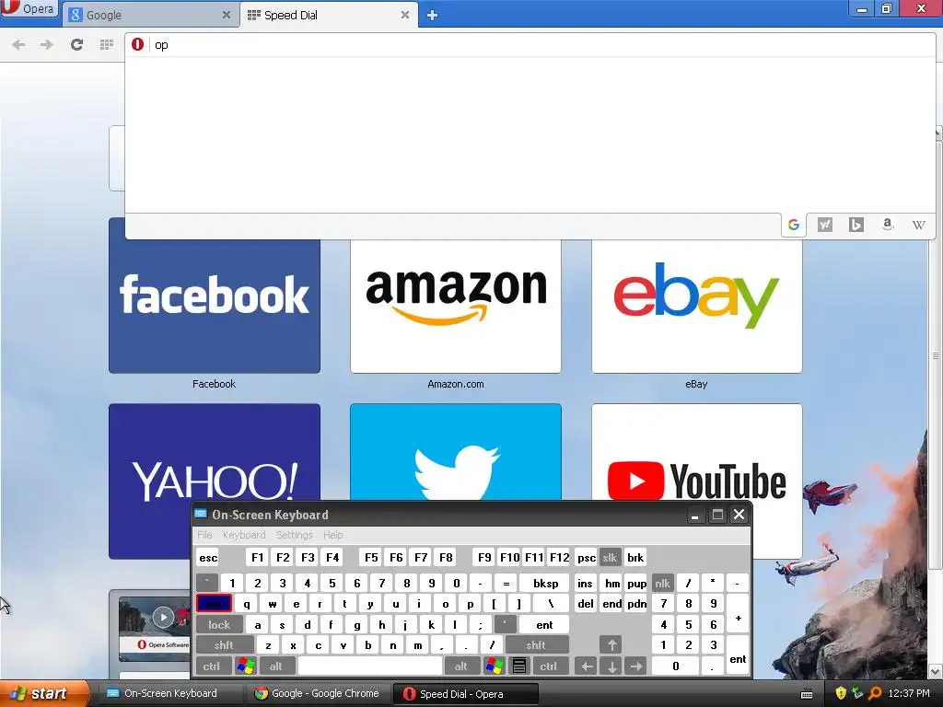Click the Opera menu button
Screen dimensions: 943x707
click(29, 9)
